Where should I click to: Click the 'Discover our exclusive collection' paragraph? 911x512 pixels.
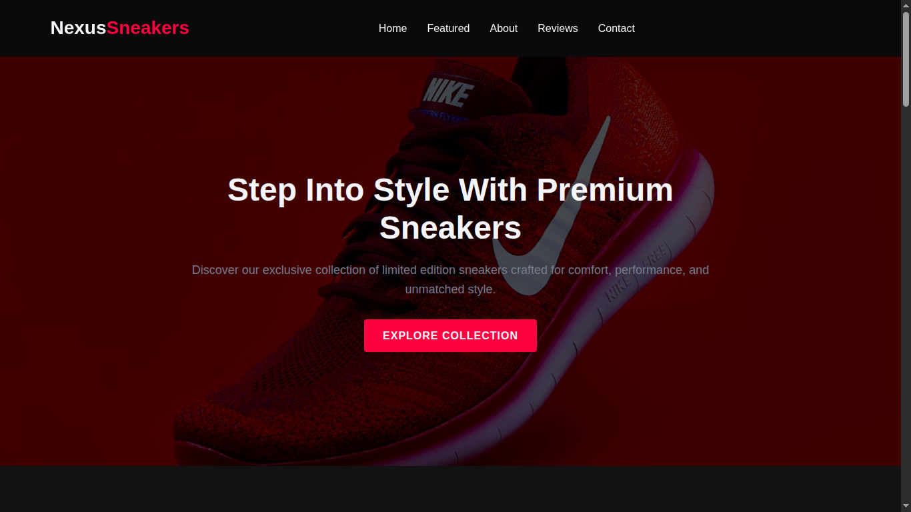click(x=450, y=279)
